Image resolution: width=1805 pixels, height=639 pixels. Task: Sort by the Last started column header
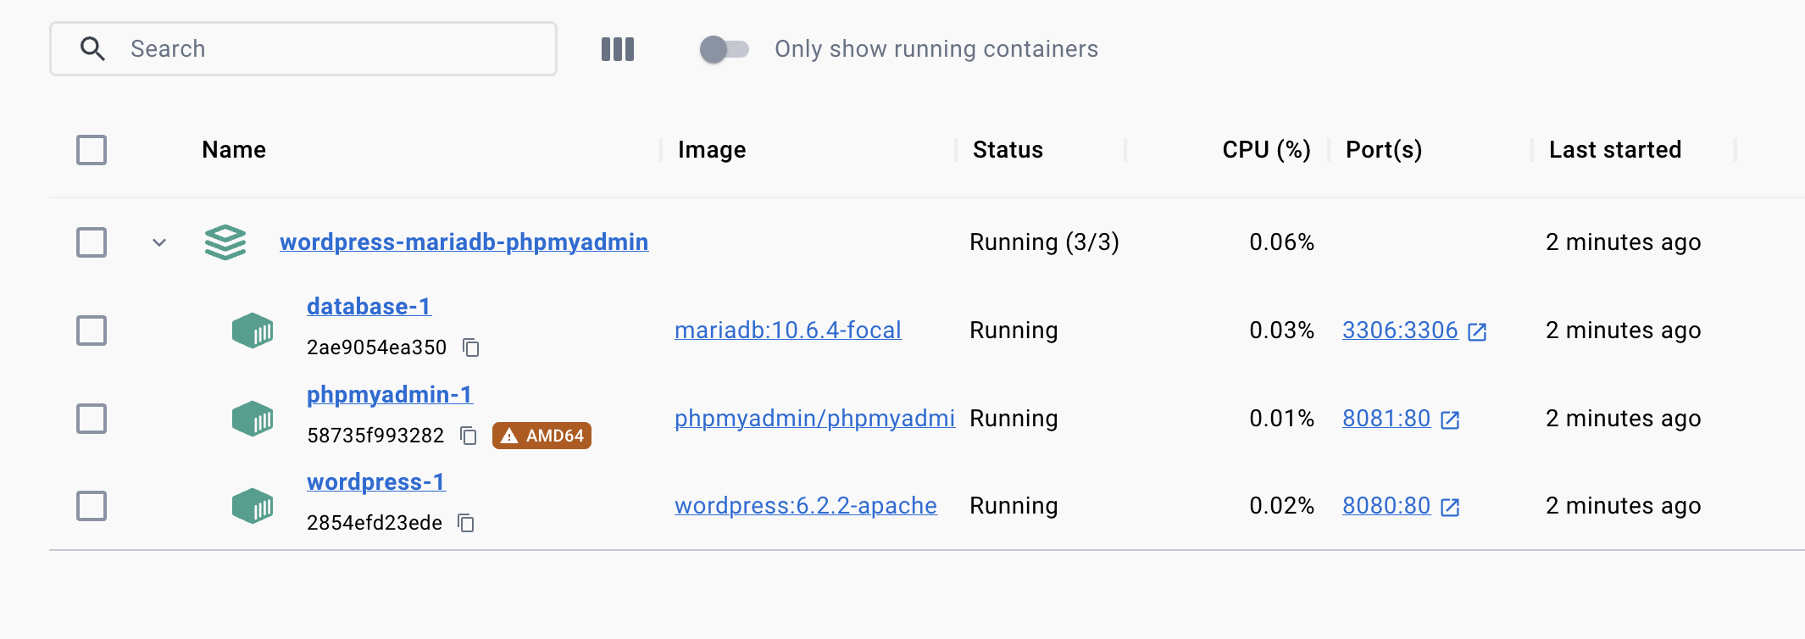pyautogui.click(x=1615, y=150)
